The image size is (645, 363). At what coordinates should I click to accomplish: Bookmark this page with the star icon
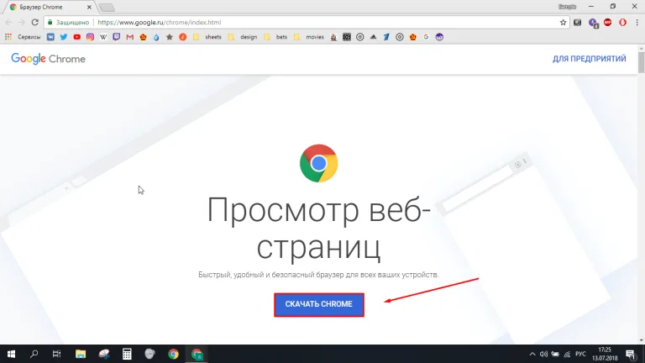pyautogui.click(x=564, y=22)
